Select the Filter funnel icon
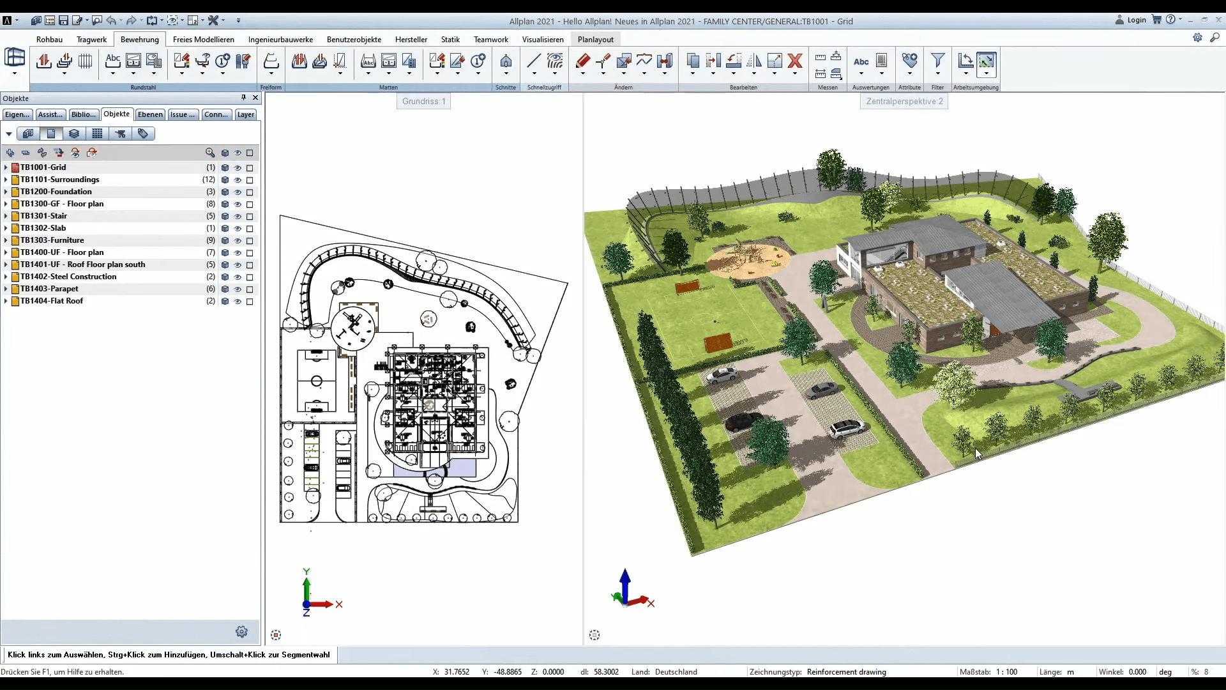The width and height of the screenshot is (1226, 690). (x=937, y=61)
